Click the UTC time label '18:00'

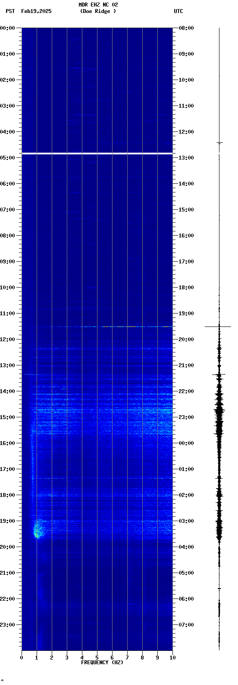click(x=186, y=288)
